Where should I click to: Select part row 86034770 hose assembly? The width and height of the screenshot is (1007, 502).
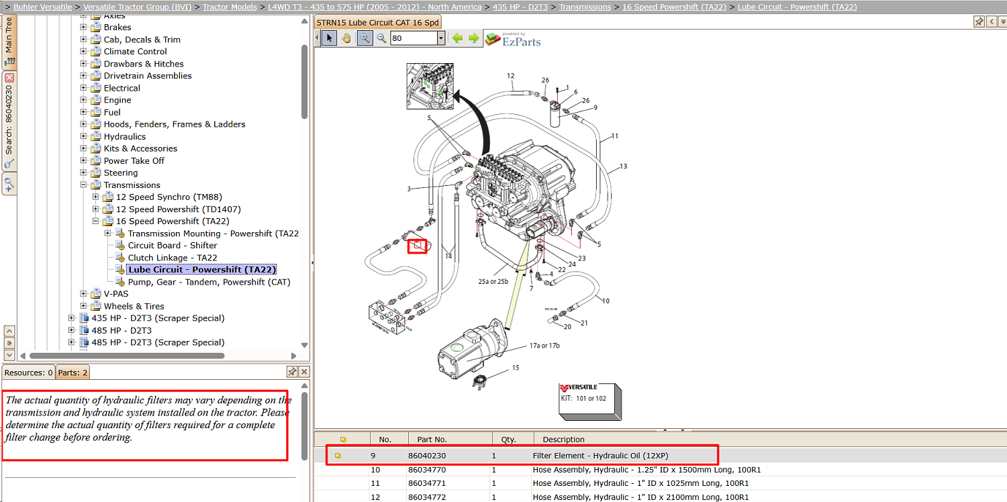(660, 470)
